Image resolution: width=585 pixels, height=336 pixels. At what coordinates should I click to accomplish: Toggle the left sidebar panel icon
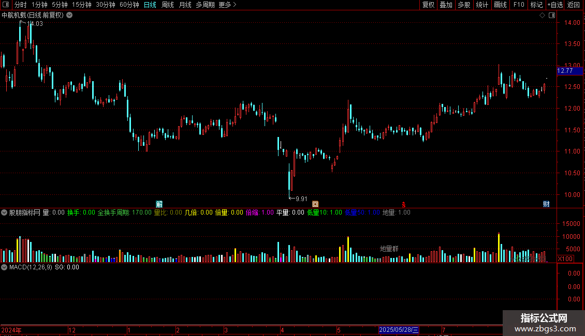tap(6, 5)
